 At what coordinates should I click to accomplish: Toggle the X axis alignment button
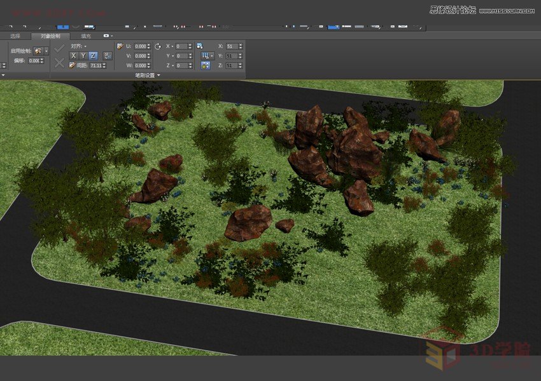pyautogui.click(x=73, y=55)
